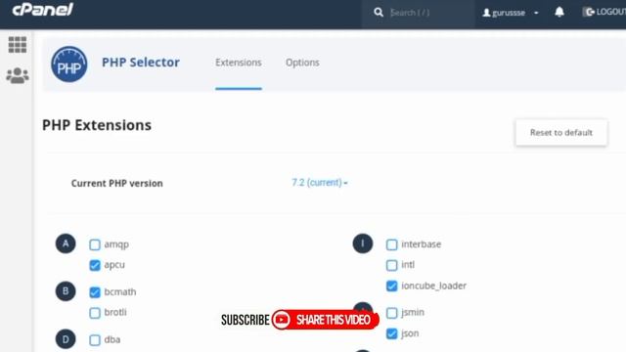Expand the gurussse user menu
This screenshot has width=626, height=352.
click(x=511, y=13)
